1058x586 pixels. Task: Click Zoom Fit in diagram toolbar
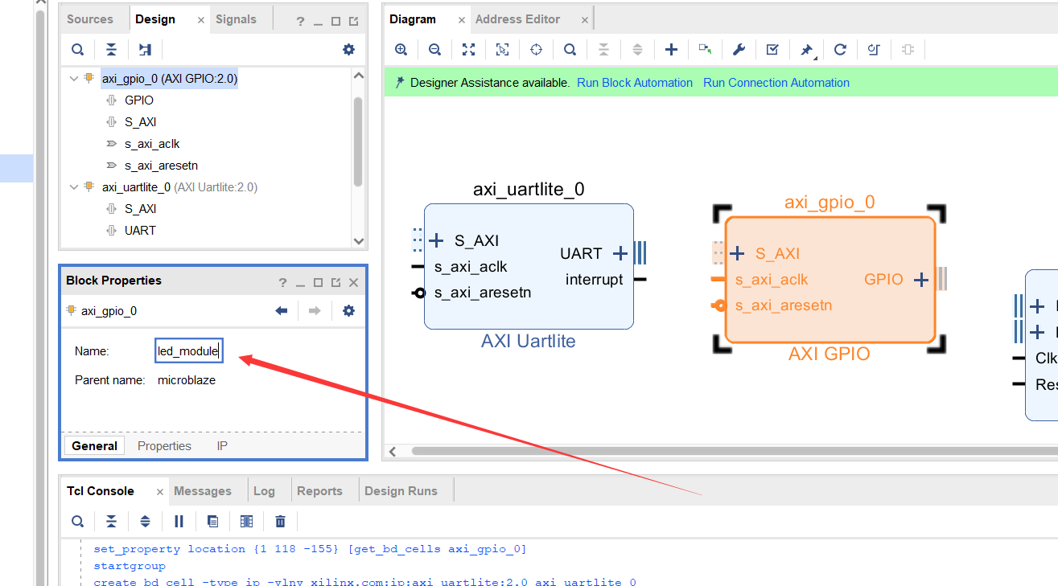click(x=468, y=50)
